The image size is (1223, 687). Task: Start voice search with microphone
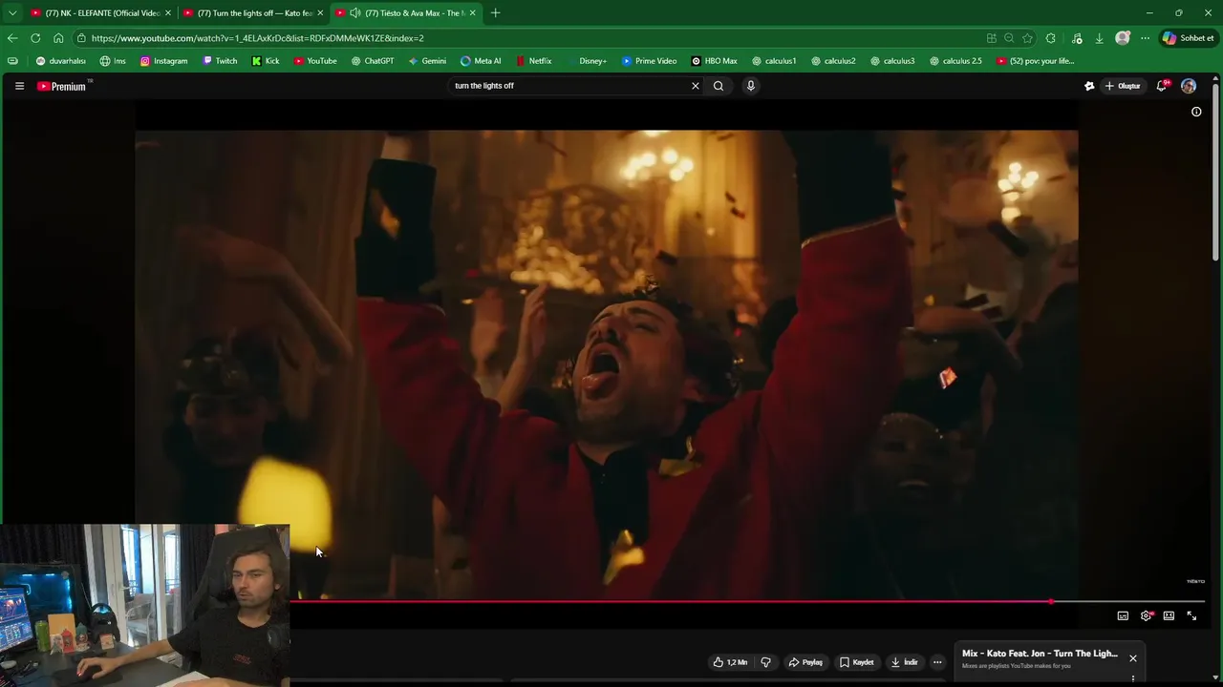pyautogui.click(x=751, y=86)
